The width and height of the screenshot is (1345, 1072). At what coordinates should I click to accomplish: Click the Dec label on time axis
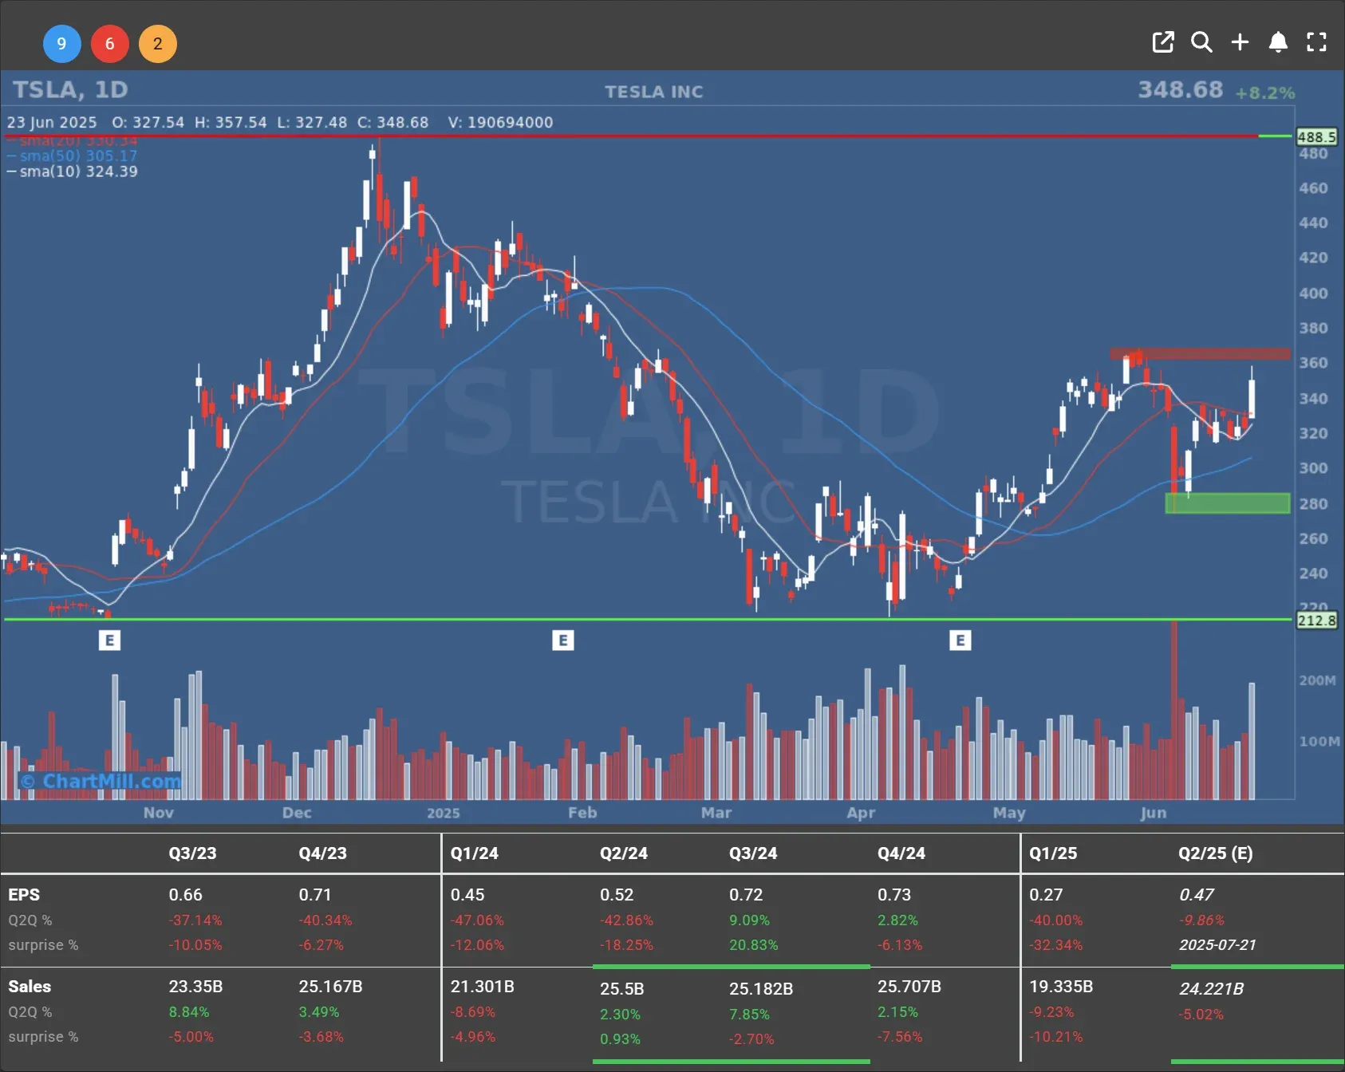tap(297, 813)
